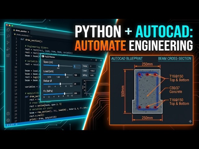The image size is (199, 149).
Task: Click the beam cross-section drawing
Action: pyautogui.click(x=147, y=91)
